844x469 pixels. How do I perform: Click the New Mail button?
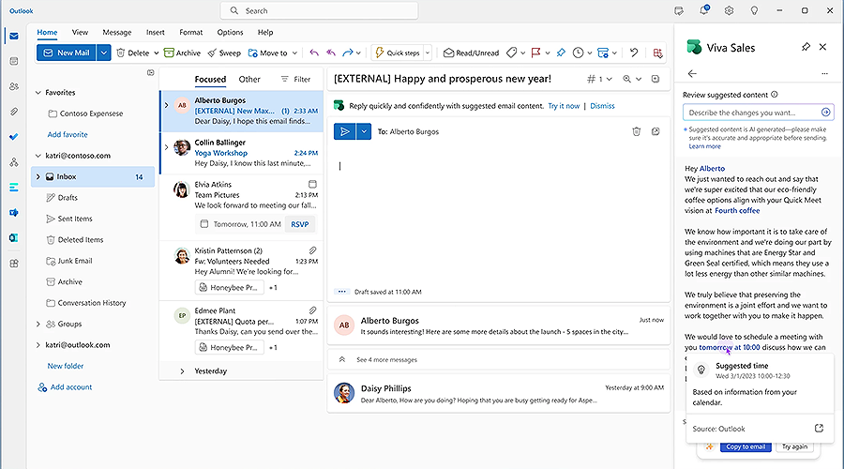(x=67, y=53)
